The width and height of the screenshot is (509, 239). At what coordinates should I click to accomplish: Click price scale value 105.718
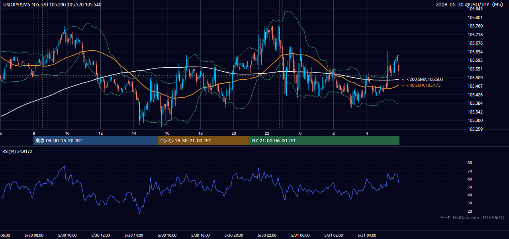click(x=476, y=35)
